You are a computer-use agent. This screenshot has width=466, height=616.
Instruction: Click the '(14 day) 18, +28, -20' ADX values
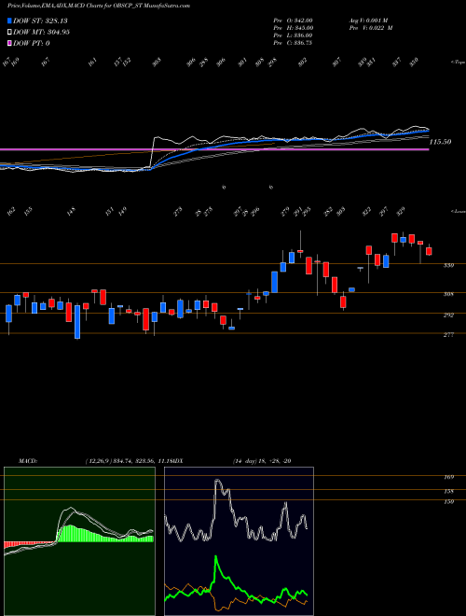[x=262, y=461]
